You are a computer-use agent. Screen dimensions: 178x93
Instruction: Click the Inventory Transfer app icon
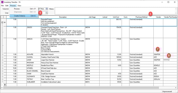(2, 2)
